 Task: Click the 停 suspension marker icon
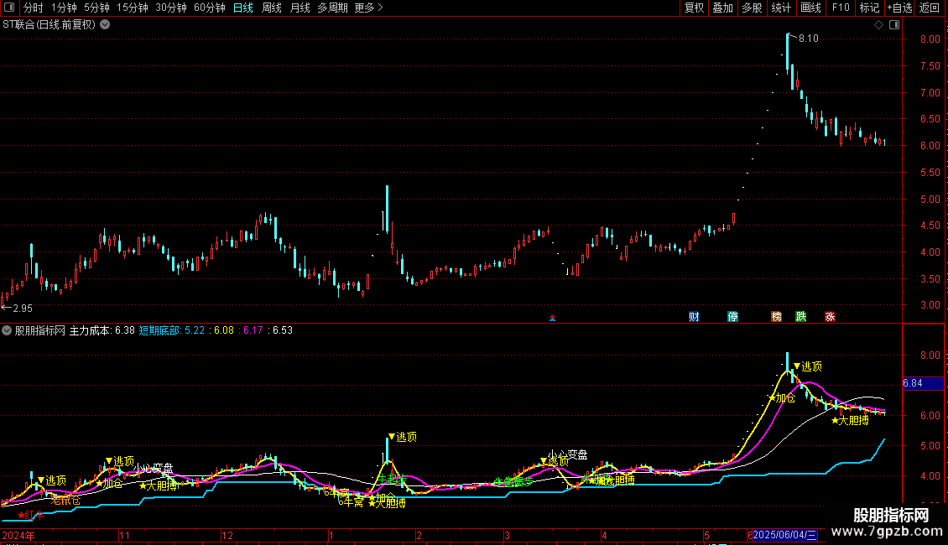tap(732, 317)
